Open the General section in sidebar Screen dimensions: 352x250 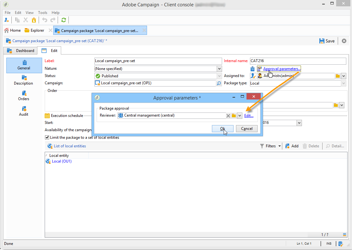[24, 65]
